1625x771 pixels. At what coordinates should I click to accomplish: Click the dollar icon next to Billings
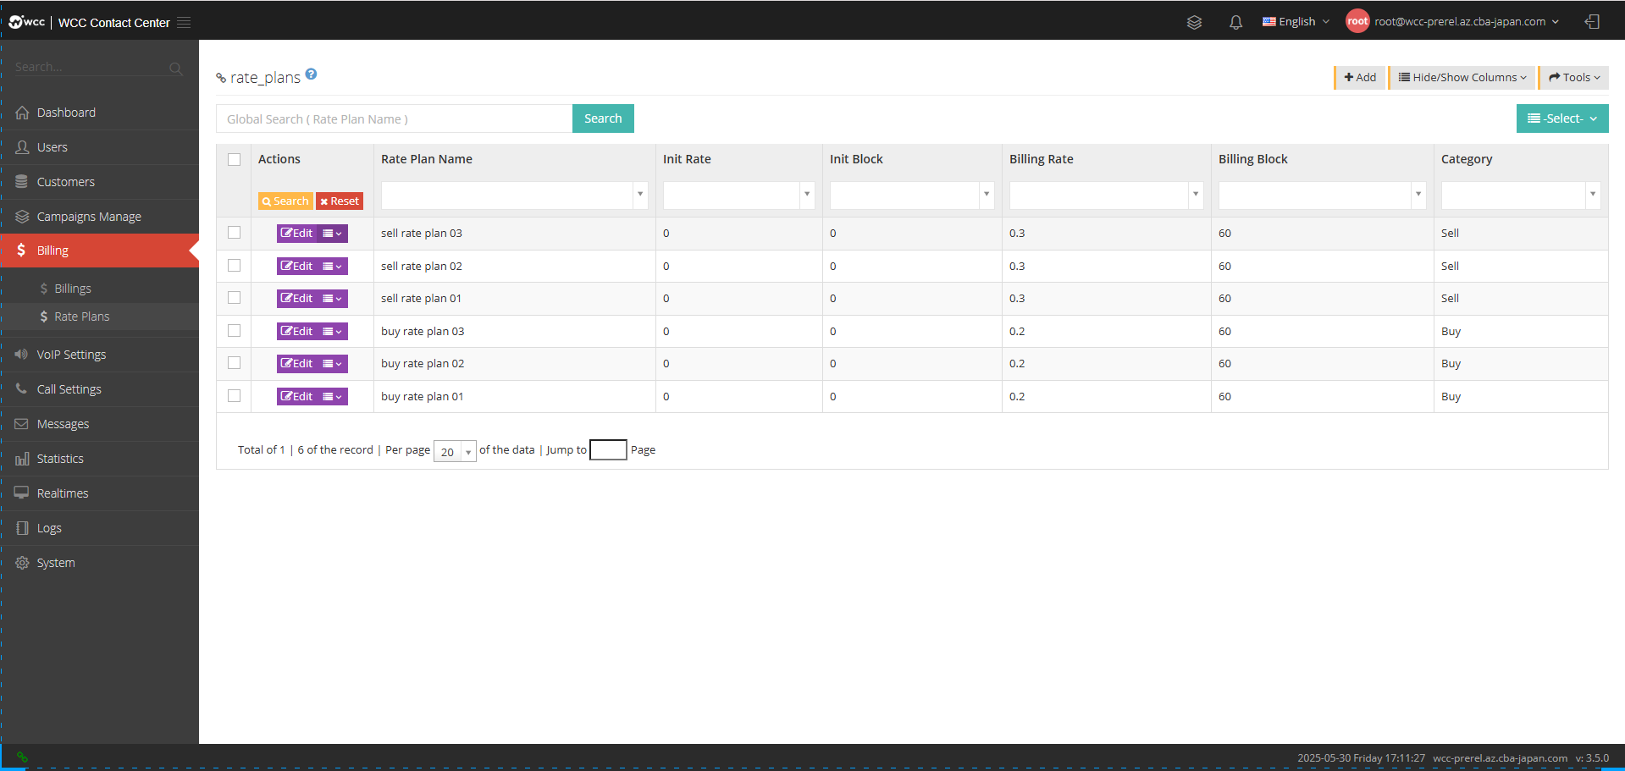(44, 289)
